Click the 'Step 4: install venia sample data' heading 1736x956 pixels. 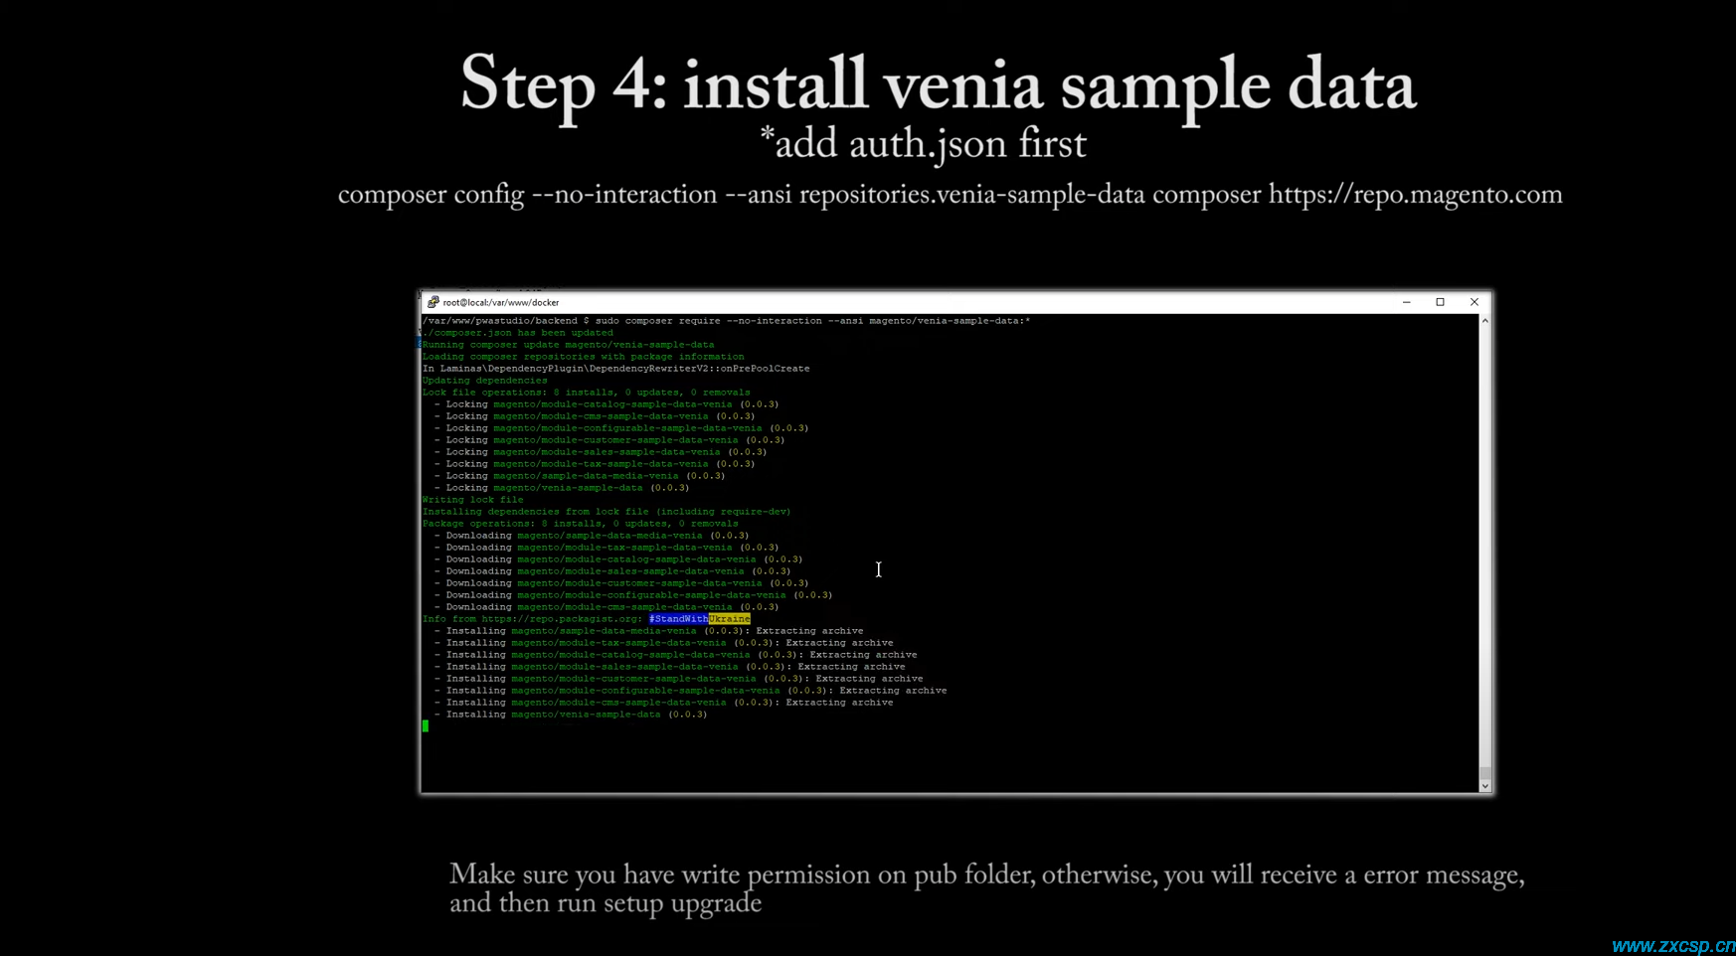pyautogui.click(x=938, y=85)
